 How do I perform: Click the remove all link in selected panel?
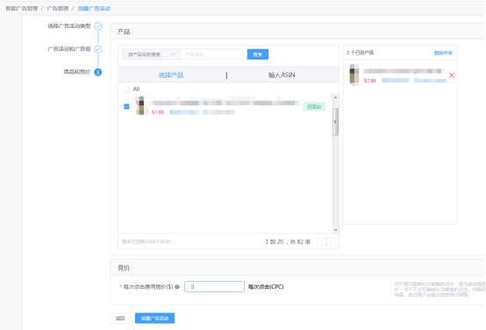pyautogui.click(x=443, y=53)
